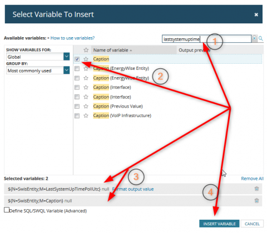The width and height of the screenshot is (267, 233).
Task: Star the Caption variable as favorite
Action: pyautogui.click(x=86, y=59)
